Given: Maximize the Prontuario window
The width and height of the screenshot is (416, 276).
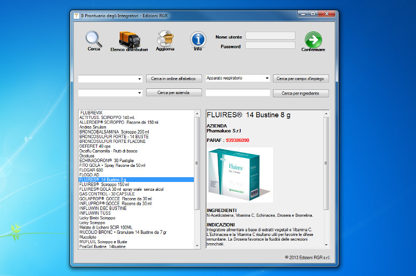Looking at the screenshot, I should coord(313,14).
